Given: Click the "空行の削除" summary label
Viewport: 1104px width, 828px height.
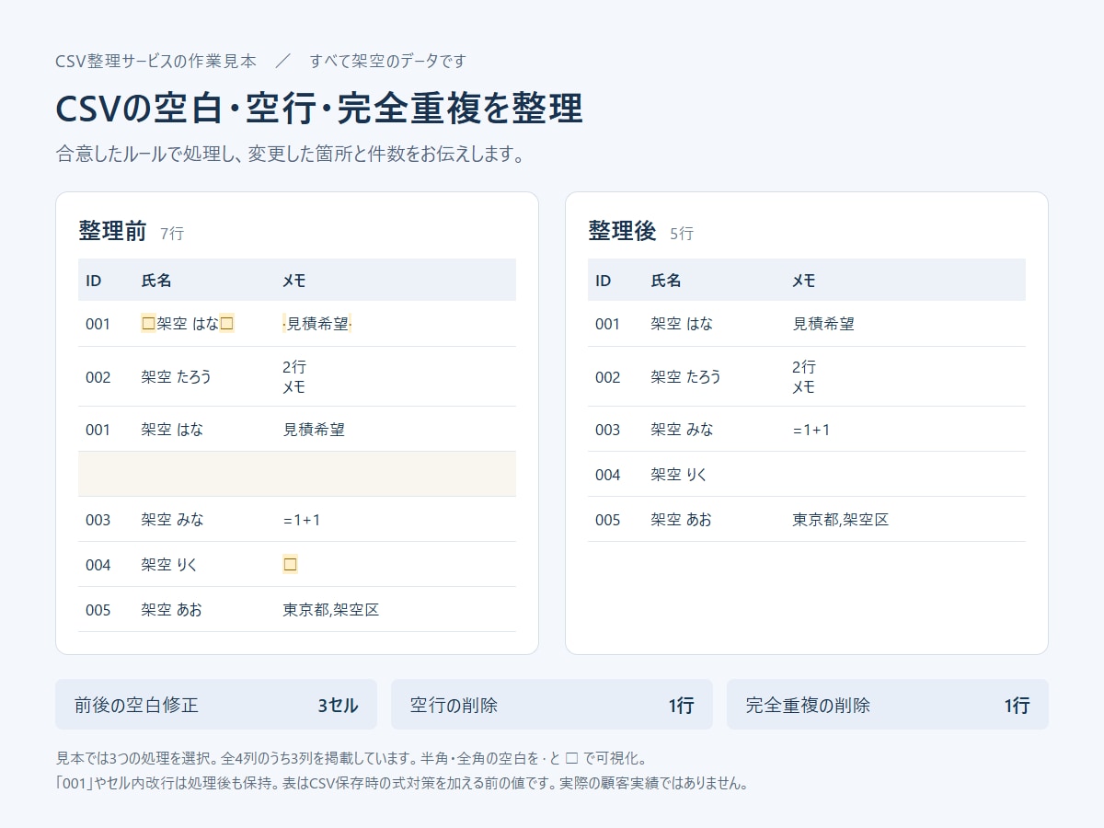Looking at the screenshot, I should [454, 706].
